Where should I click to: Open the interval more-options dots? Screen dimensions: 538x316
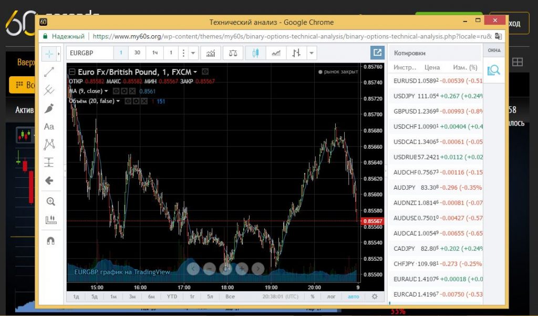click(x=183, y=53)
